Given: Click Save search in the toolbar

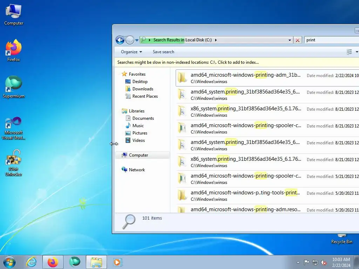Looking at the screenshot, I should pos(163,52).
